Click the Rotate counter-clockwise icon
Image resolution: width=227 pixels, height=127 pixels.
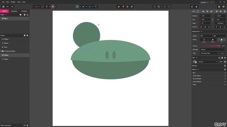[x=127, y=7]
